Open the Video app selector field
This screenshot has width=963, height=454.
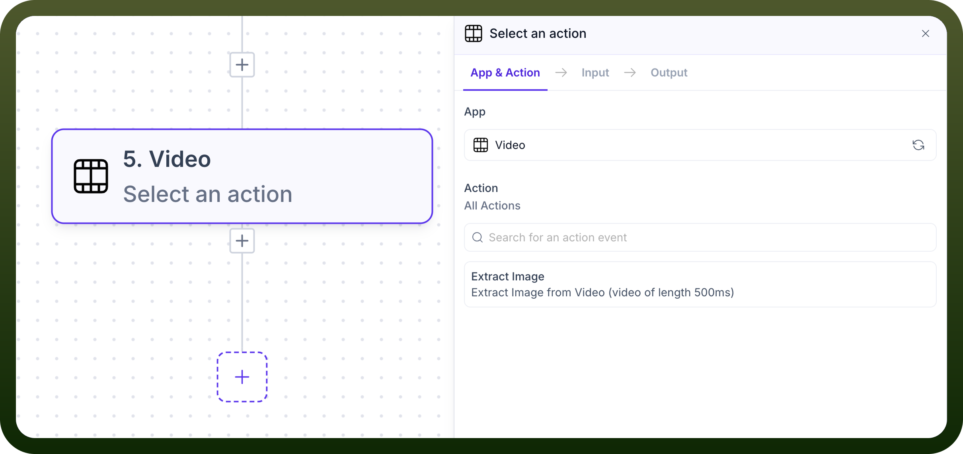point(700,145)
